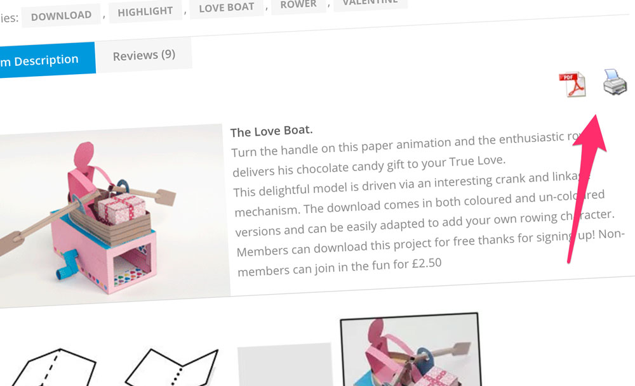
Task: Click the main Love Boat product image
Action: [114, 216]
